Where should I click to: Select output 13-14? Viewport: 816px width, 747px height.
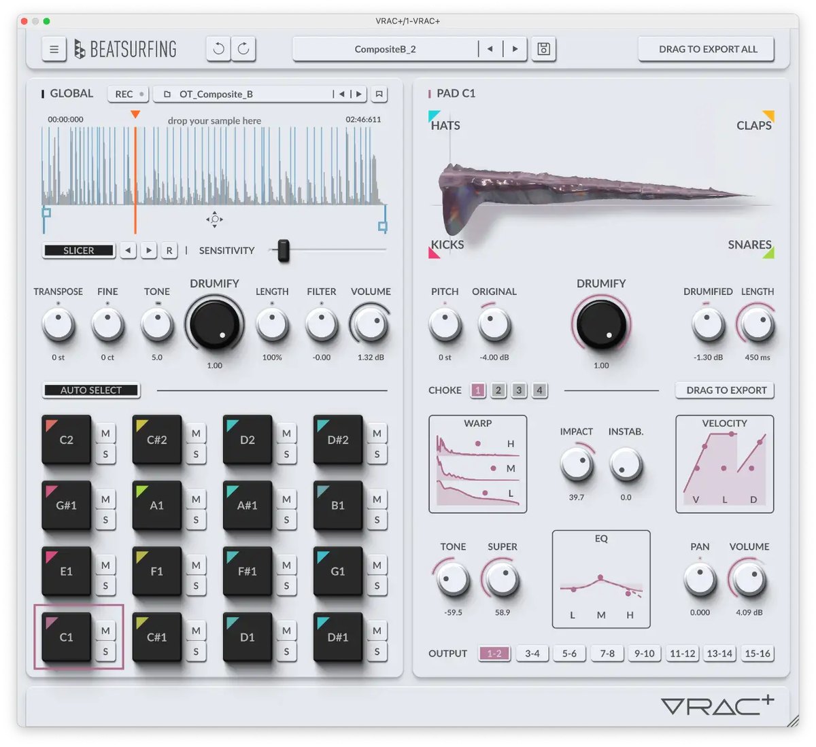(719, 653)
